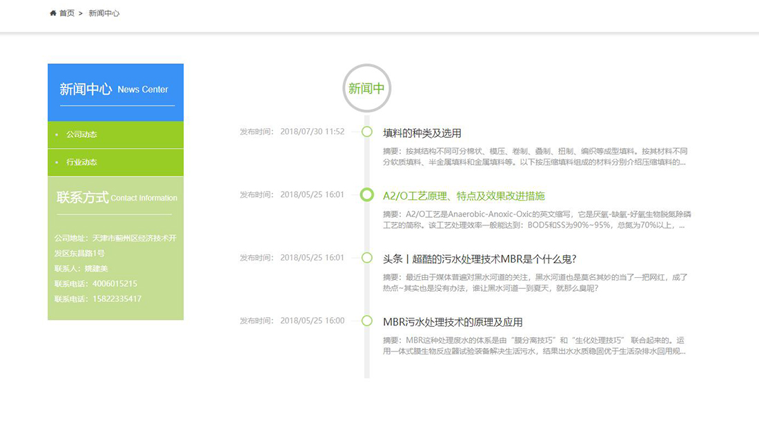Click publish date 2018/05/25 16:01 beside 头条 article
Viewport: 759px width, 426px height.
pos(312,258)
